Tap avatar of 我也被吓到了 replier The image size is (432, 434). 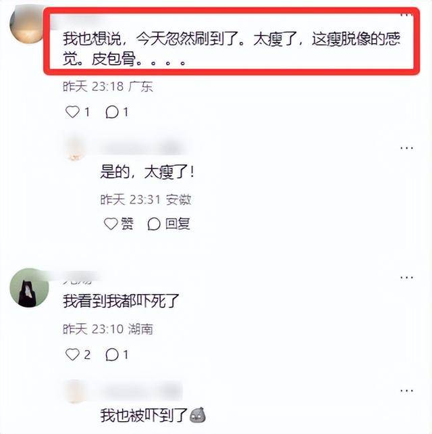74,391
